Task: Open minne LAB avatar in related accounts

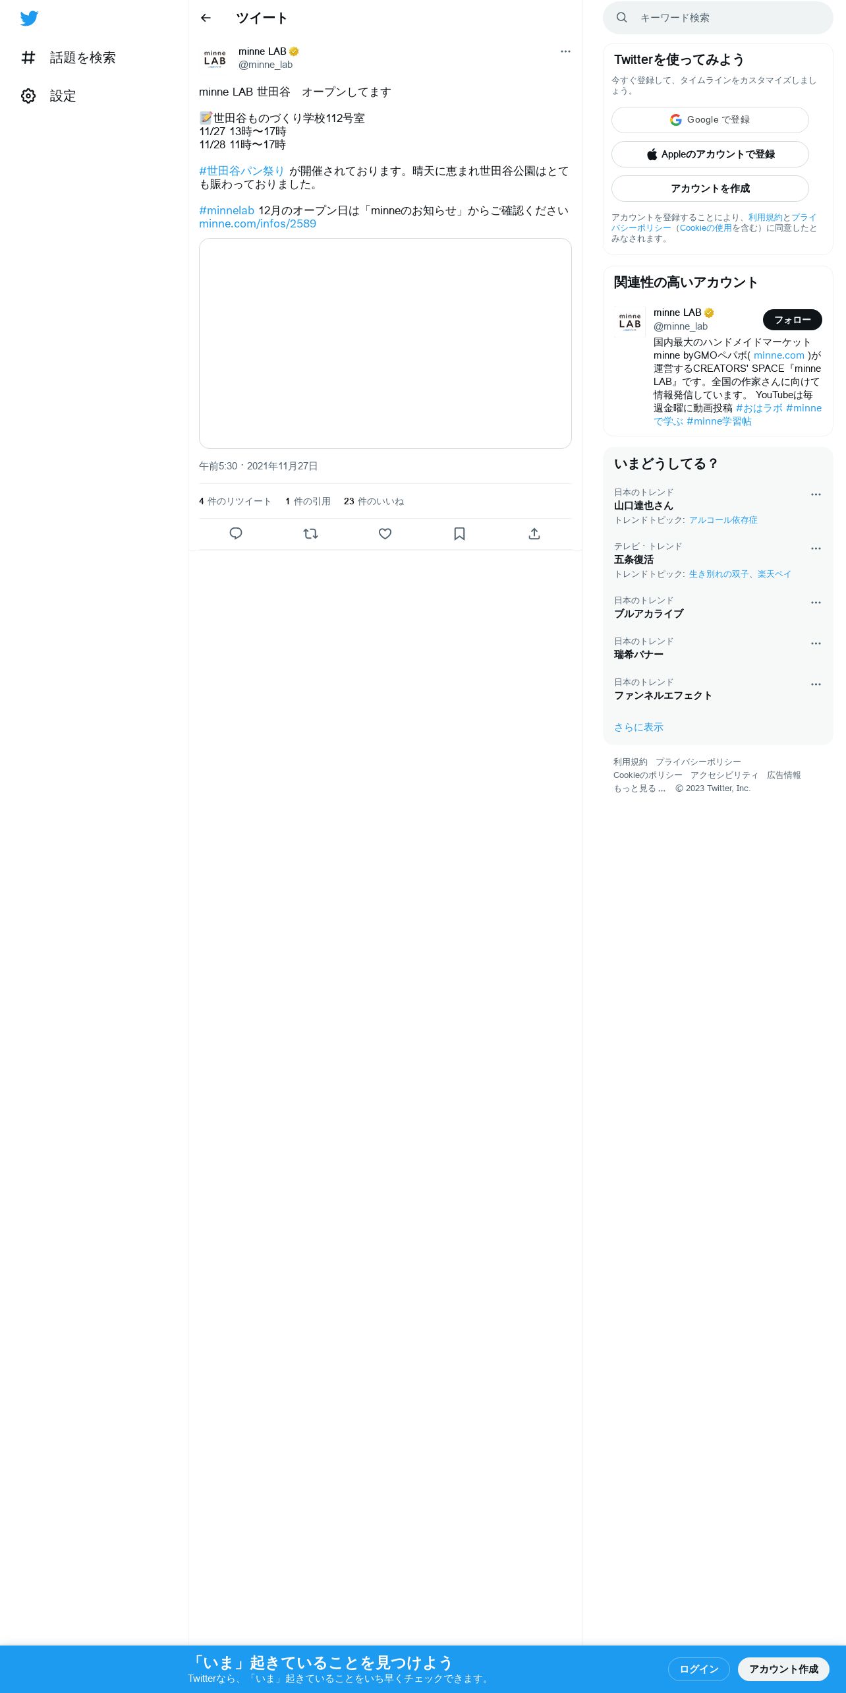Action: [630, 322]
